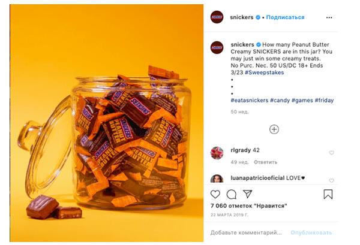Click the verified badge next to the header snickers name
The width and height of the screenshot is (360, 245).
pyautogui.click(x=258, y=17)
